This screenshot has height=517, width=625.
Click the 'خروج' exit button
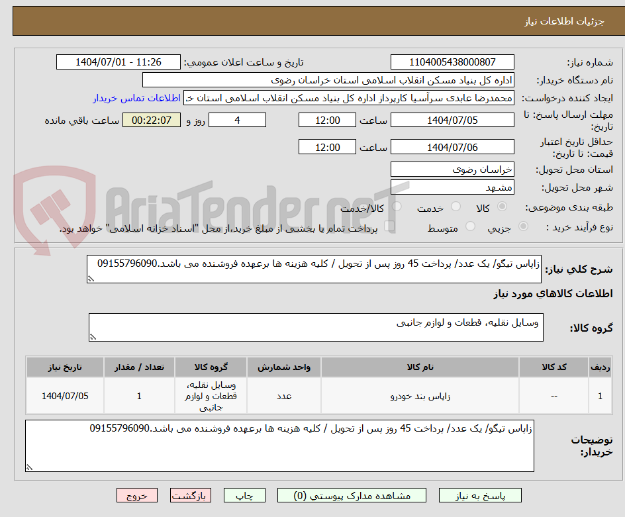pos(137,495)
